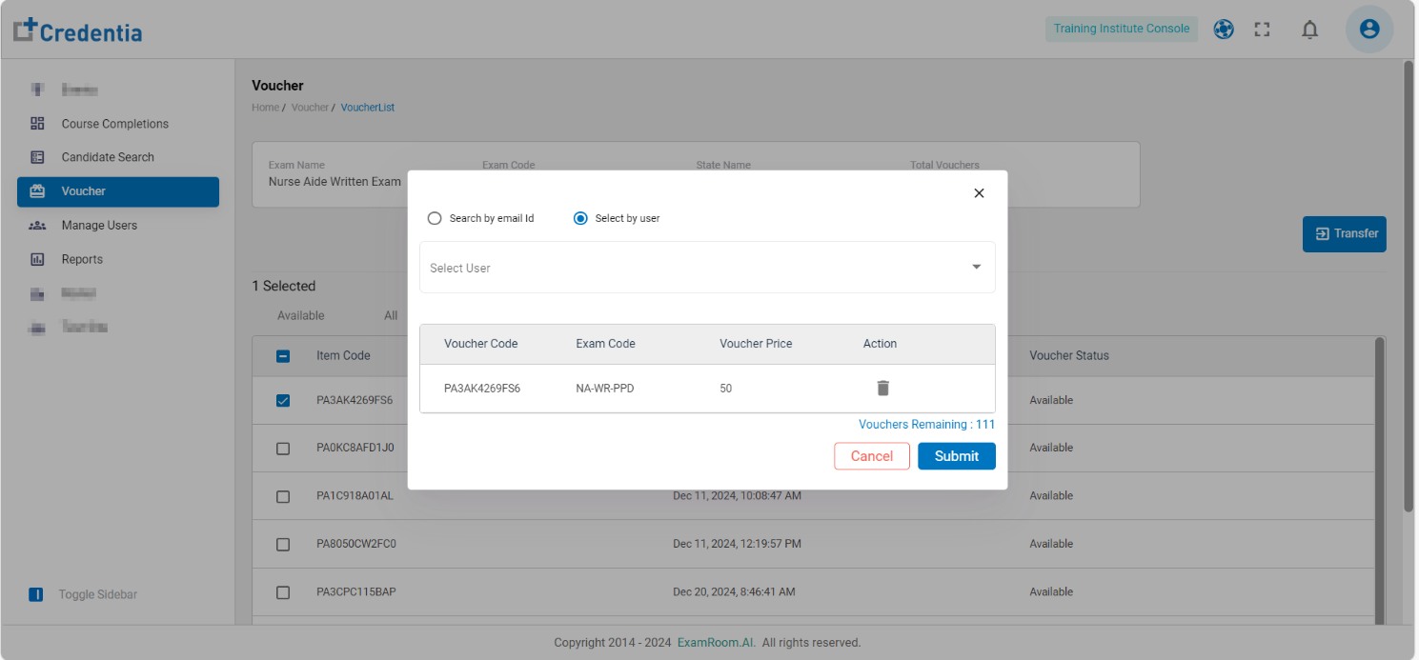
Task: Click Candidate Search sidebar icon
Action: coord(38,157)
